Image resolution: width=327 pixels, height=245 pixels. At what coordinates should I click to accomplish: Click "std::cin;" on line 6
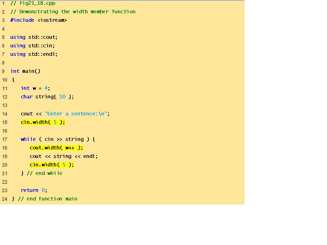click(x=42, y=46)
